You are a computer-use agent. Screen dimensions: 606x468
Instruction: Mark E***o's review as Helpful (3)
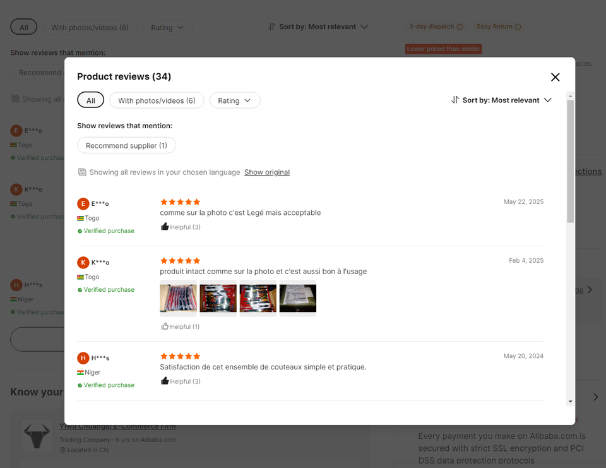tap(181, 227)
